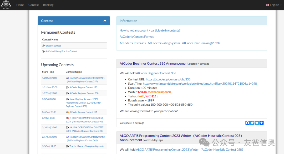Share announcement via Telegram icon

tap(257, 123)
